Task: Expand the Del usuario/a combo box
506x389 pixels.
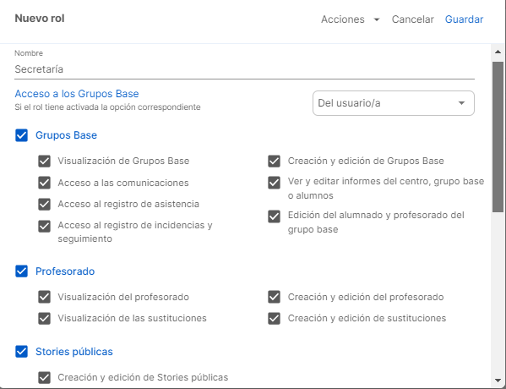Action: 394,103
